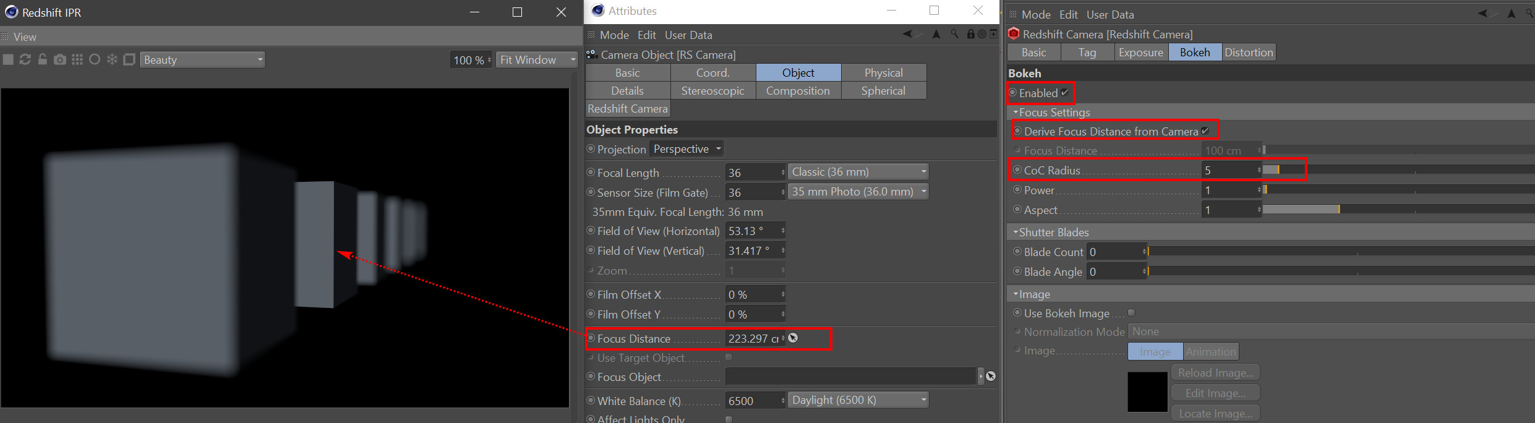Click the CoC Radius slider

click(1398, 169)
